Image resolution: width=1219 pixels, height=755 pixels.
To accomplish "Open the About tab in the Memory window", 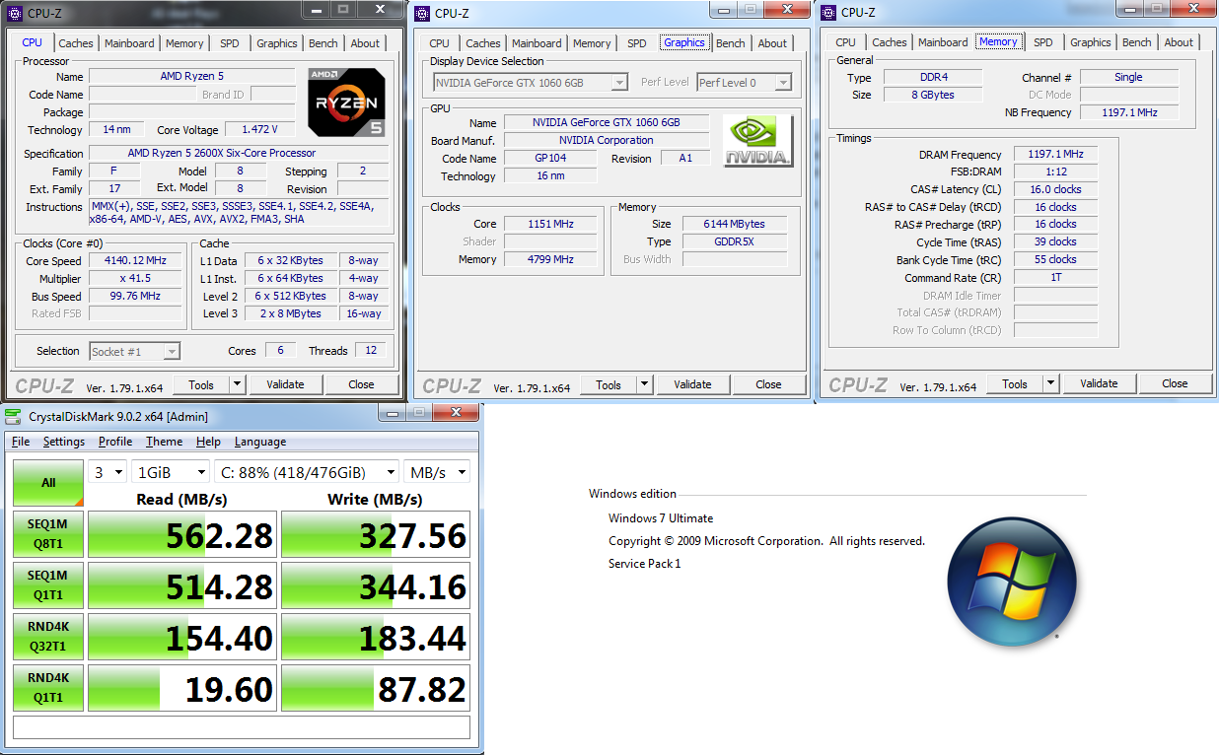I will 1179,42.
